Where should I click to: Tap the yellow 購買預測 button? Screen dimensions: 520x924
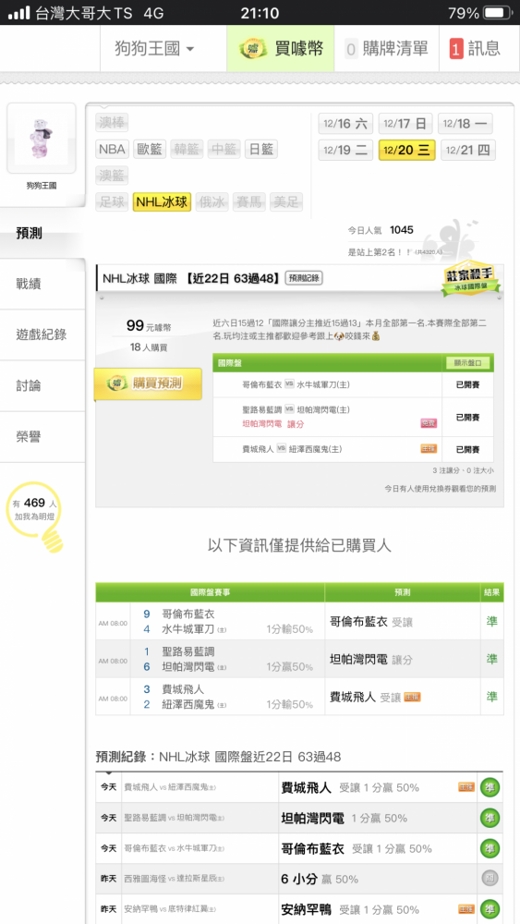click(149, 384)
